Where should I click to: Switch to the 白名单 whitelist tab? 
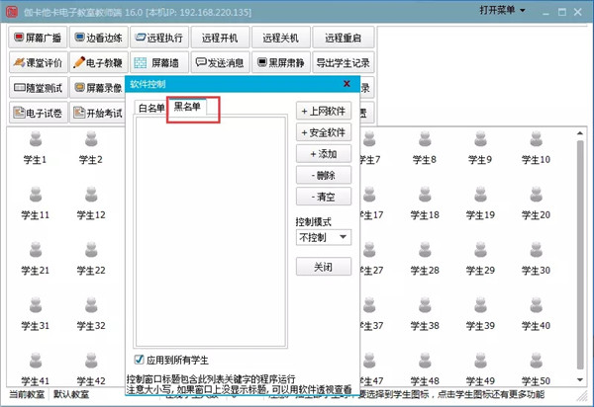pyautogui.click(x=150, y=108)
